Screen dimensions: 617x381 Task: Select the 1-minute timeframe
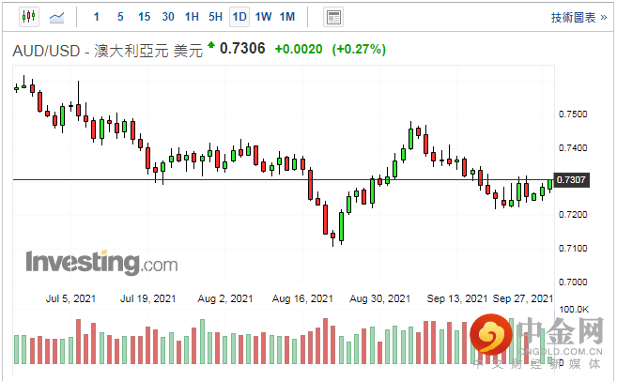[x=98, y=17]
